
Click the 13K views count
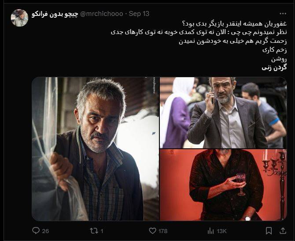221,231
